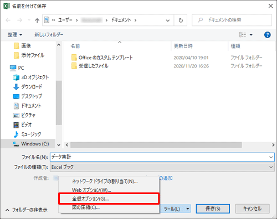277x219 pixels.
Task: Refresh the folder view
Action: (181, 20)
